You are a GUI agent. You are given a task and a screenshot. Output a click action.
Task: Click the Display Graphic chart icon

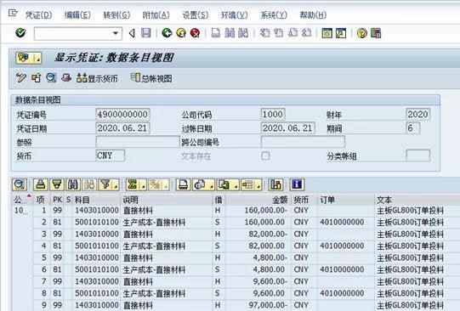(x=275, y=184)
